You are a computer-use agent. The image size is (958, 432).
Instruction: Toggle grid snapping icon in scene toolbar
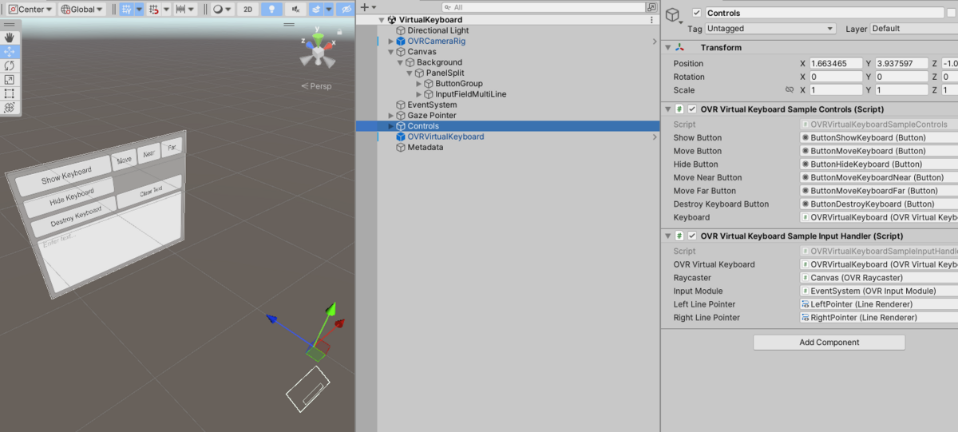126,10
